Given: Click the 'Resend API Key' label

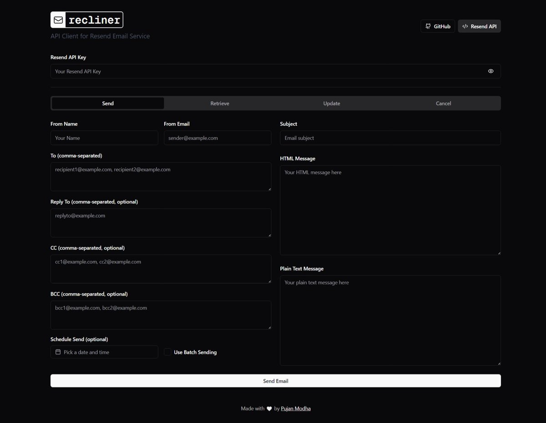Looking at the screenshot, I should pos(68,57).
